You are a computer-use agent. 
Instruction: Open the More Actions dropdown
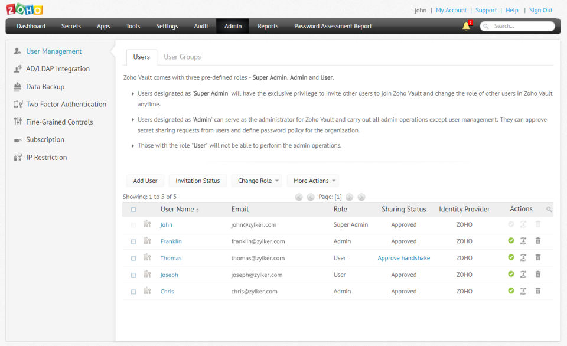tap(313, 181)
